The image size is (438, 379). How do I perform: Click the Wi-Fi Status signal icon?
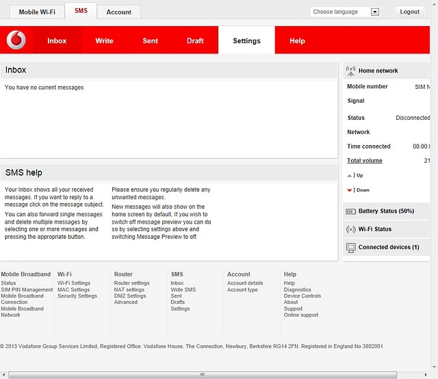tap(350, 229)
